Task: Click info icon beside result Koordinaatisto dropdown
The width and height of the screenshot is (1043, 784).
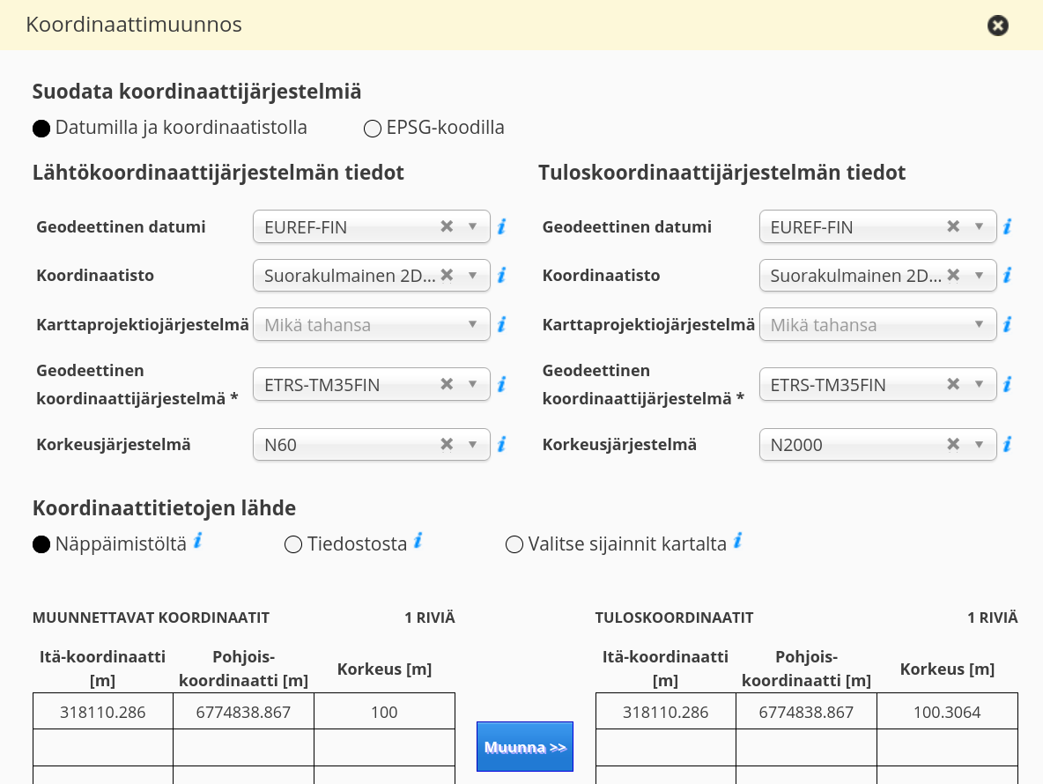Action: pos(1007,276)
